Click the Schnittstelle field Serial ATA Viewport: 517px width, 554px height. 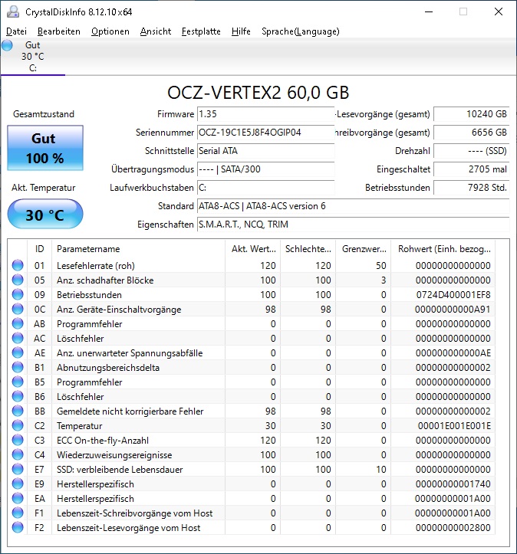tap(265, 151)
